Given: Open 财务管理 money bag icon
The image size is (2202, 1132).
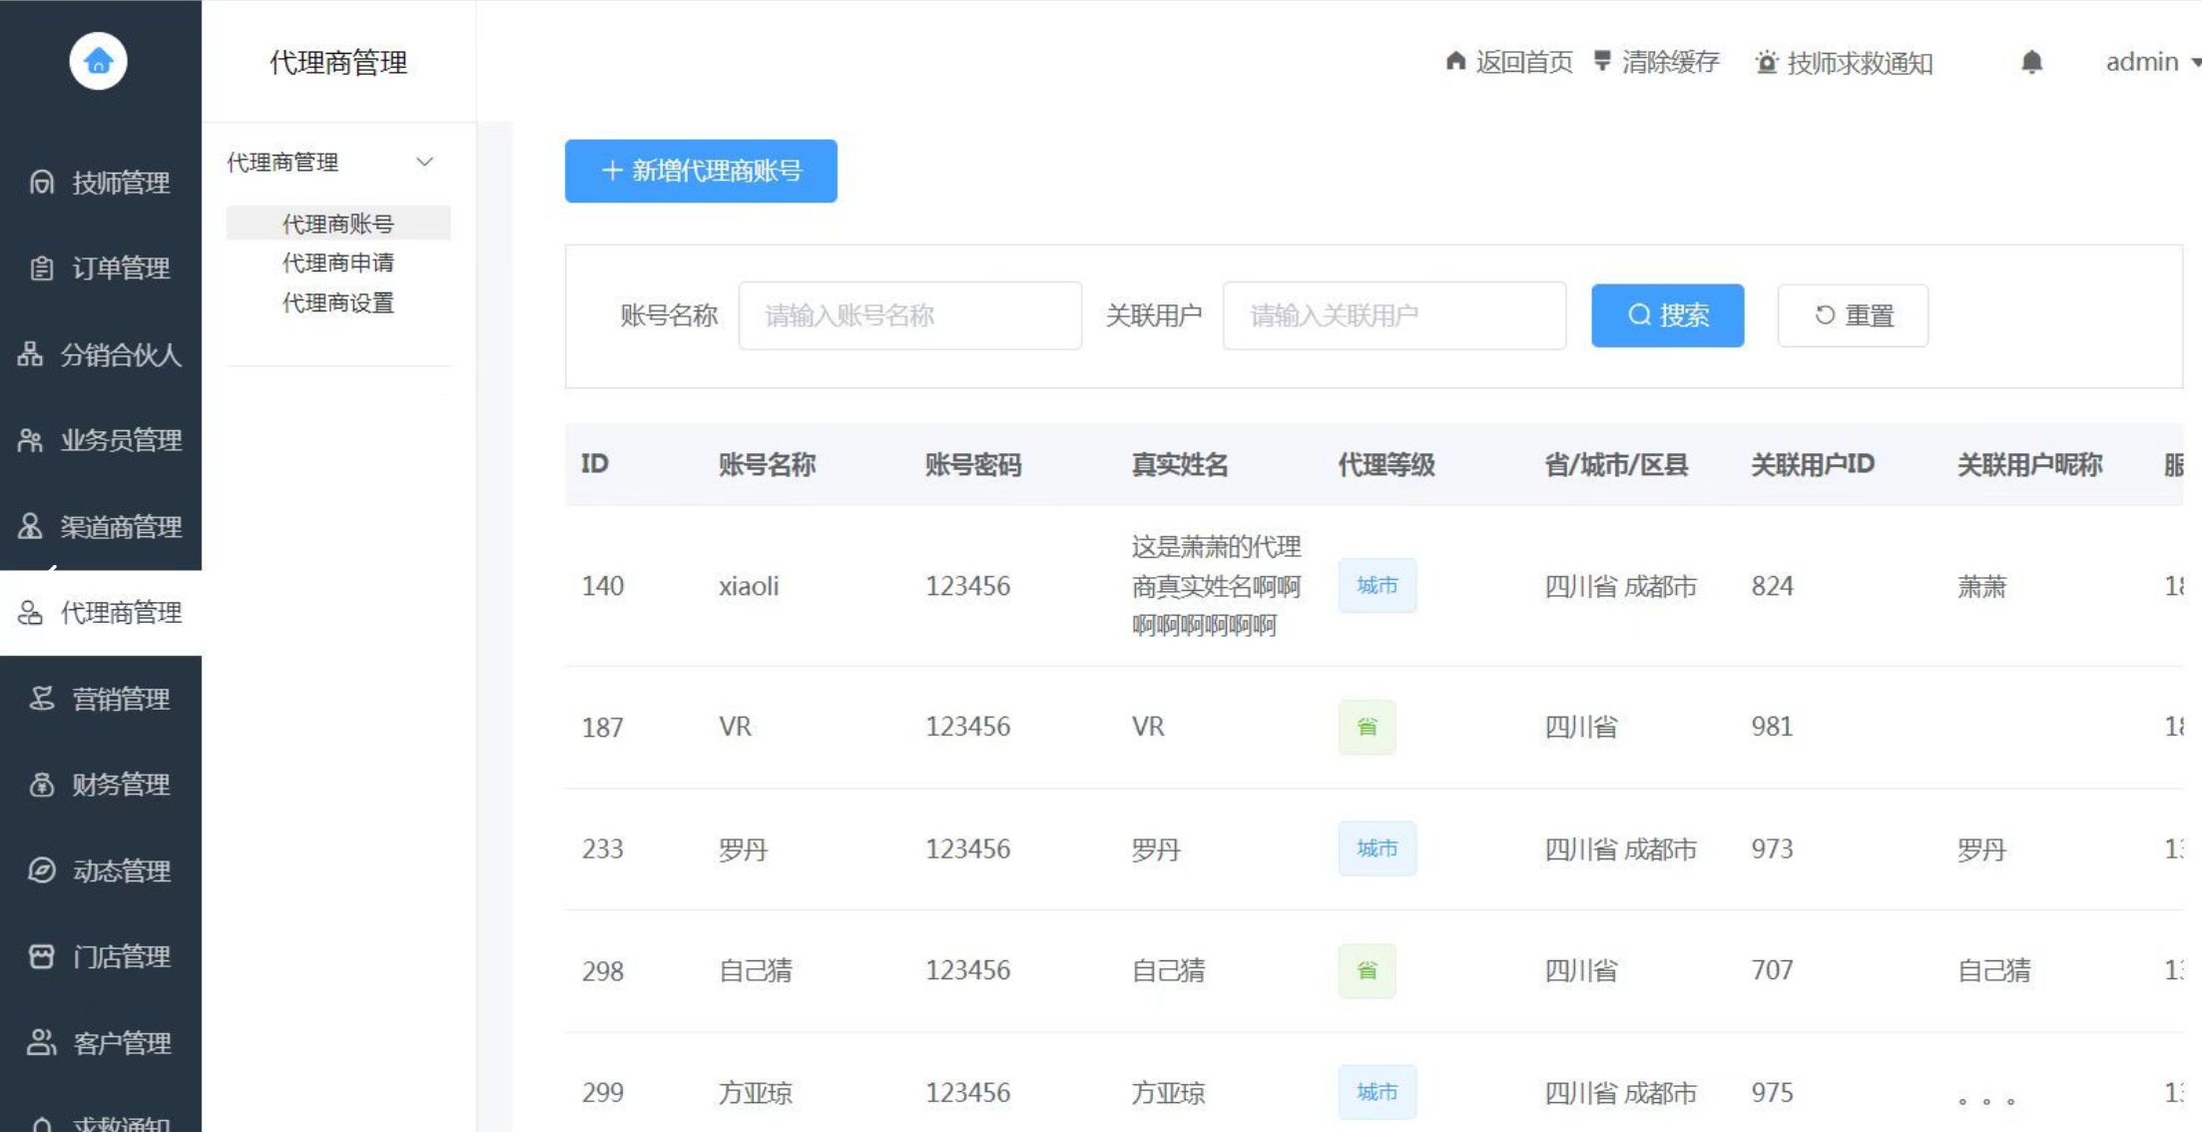Looking at the screenshot, I should pyautogui.click(x=41, y=784).
